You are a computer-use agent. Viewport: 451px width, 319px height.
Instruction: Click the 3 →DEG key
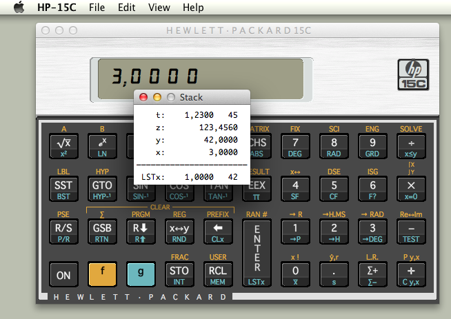tap(372, 231)
